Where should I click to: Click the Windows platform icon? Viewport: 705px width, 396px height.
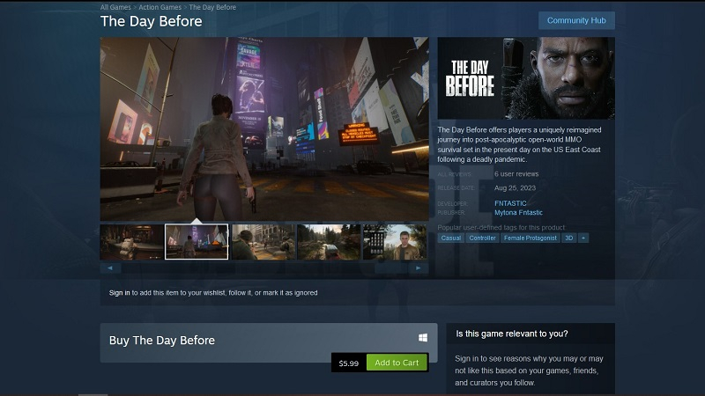point(423,338)
